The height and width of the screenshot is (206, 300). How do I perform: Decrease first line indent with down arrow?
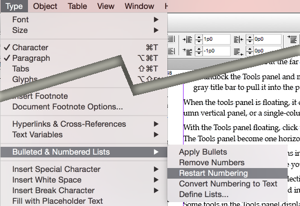tap(199, 53)
